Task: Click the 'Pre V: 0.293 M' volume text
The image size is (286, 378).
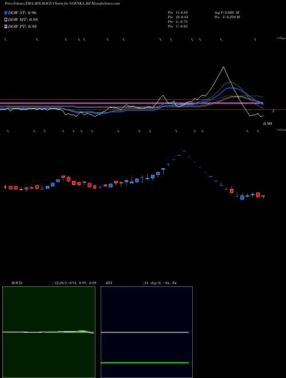Action: pos(227,17)
